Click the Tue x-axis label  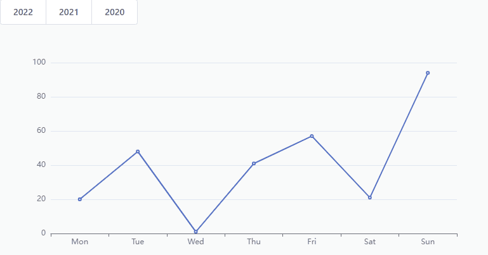click(x=138, y=242)
